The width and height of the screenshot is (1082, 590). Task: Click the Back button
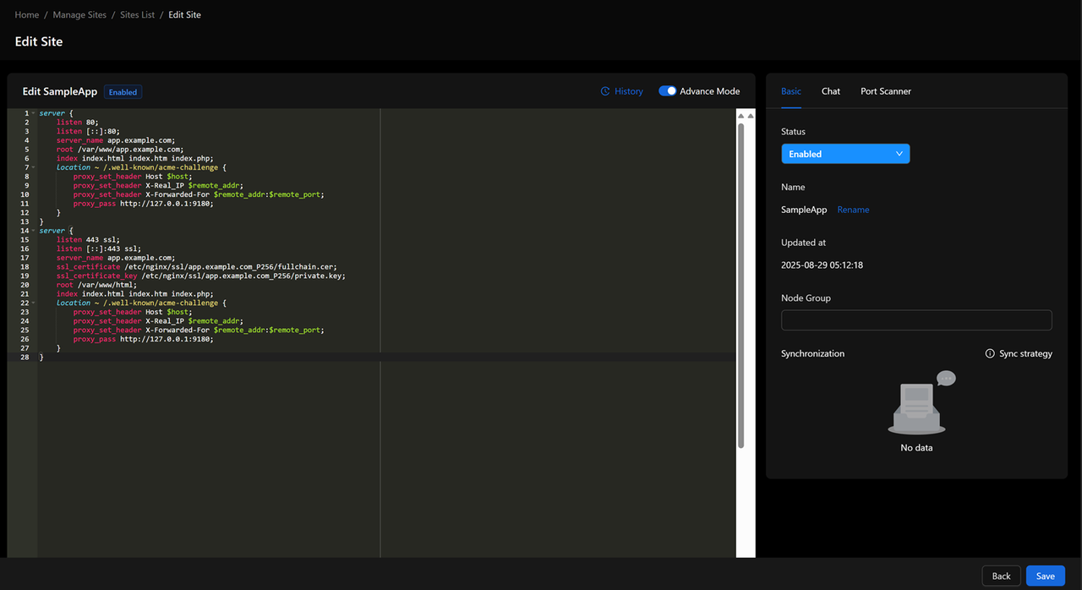1001,576
